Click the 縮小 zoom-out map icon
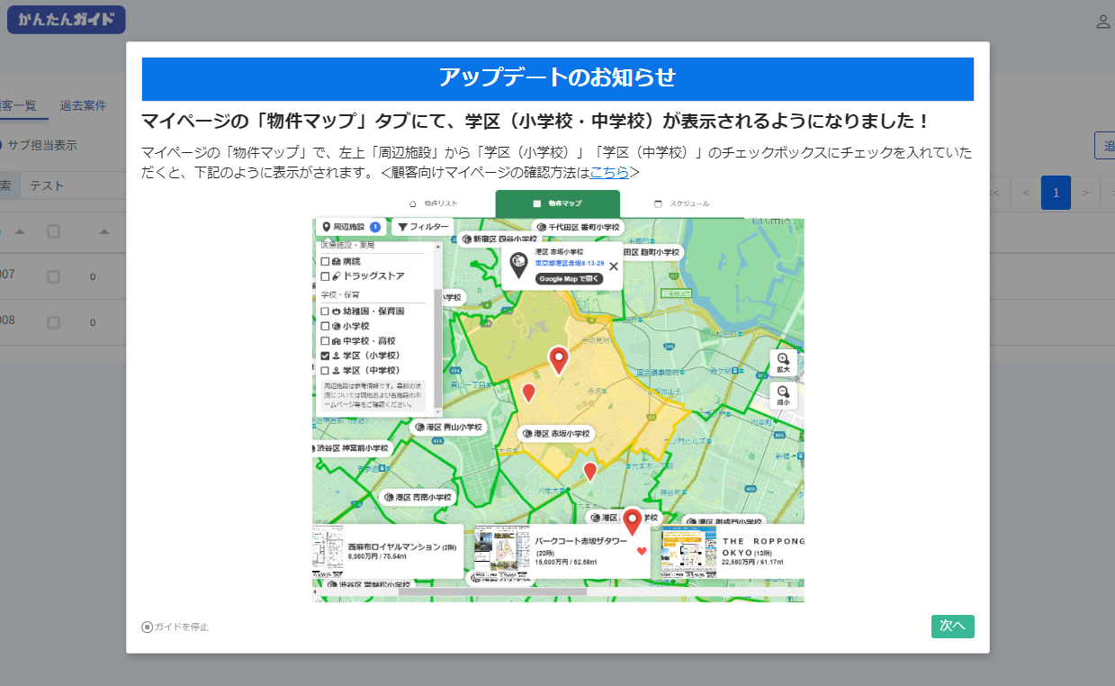1115x686 pixels. click(783, 394)
